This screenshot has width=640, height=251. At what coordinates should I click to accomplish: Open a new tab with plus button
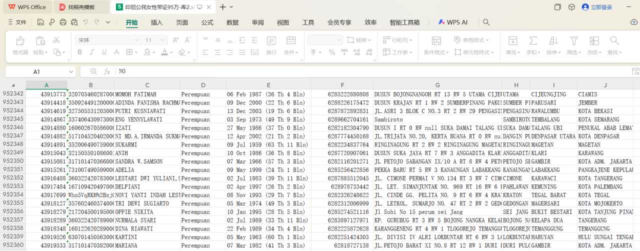pyautogui.click(x=223, y=7)
